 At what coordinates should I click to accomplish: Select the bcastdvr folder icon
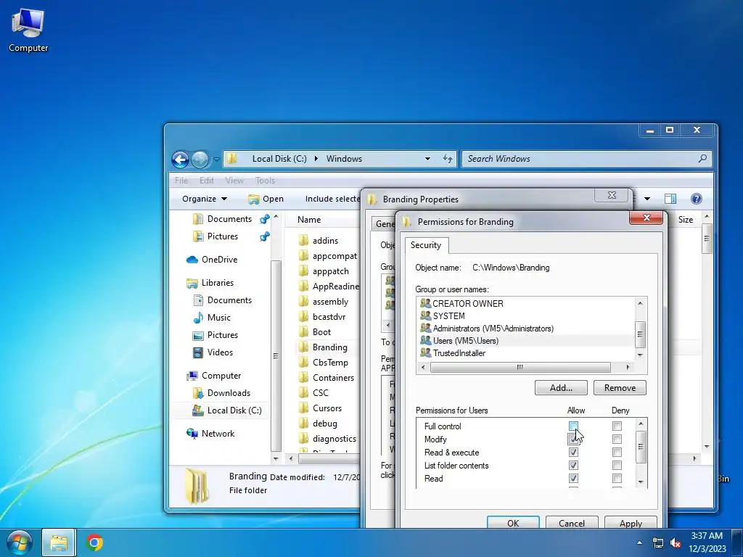(304, 316)
